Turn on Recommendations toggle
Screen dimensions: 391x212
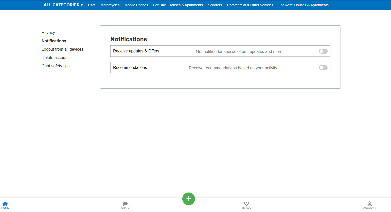(323, 68)
